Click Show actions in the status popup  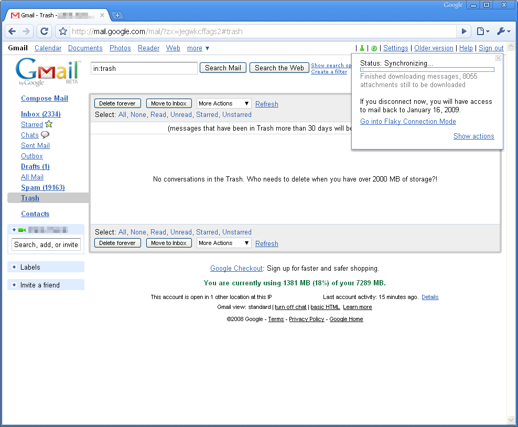click(x=474, y=136)
